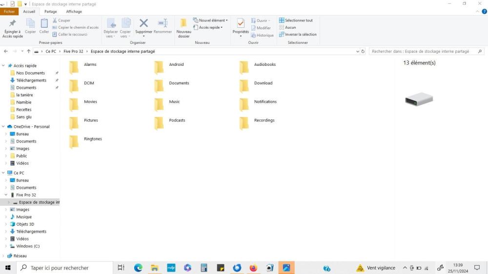Click the up-one-level arrow
488x274 pixels.
[x=29, y=51]
